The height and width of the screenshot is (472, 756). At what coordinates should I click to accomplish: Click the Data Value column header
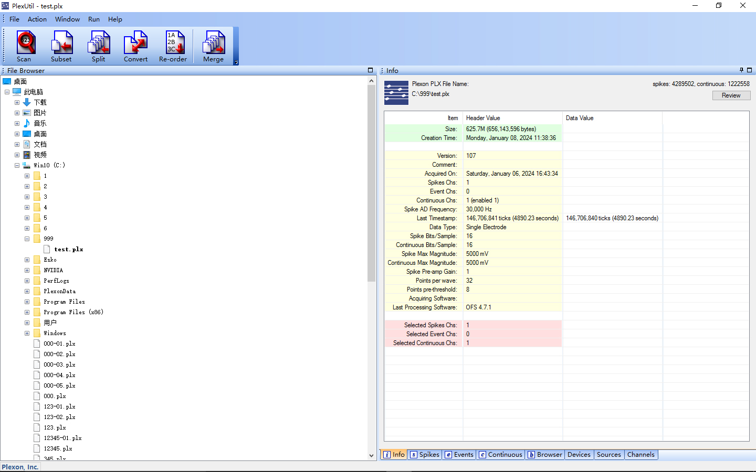612,118
